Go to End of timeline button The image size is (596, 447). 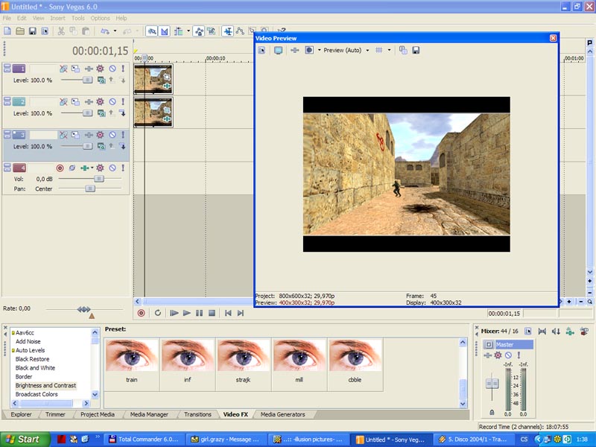(241, 313)
